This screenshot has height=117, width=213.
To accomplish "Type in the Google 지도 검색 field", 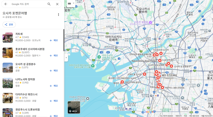I will click(27, 4).
